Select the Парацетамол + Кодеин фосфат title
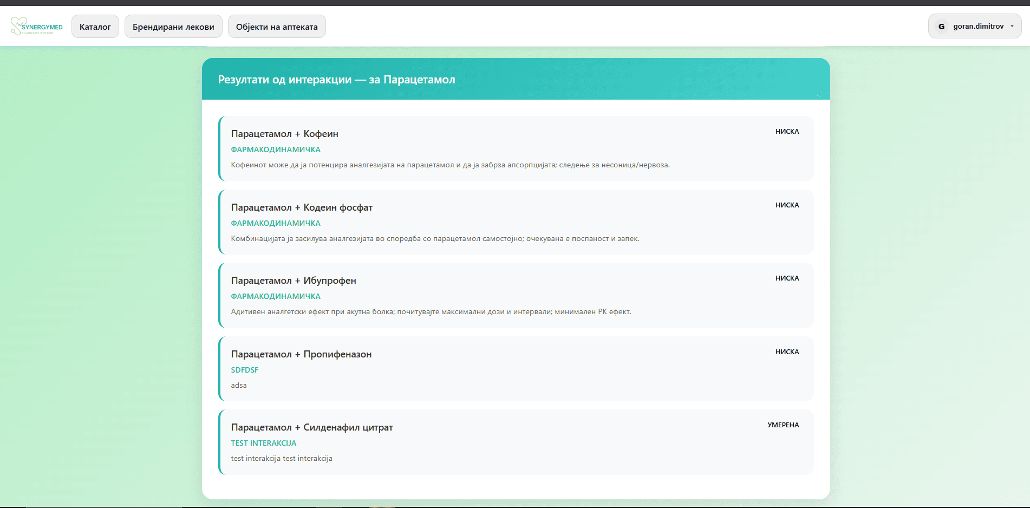Viewport: 1030px width, 508px height. pos(302,207)
